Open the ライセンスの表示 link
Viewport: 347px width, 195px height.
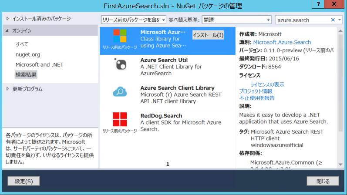267,84
